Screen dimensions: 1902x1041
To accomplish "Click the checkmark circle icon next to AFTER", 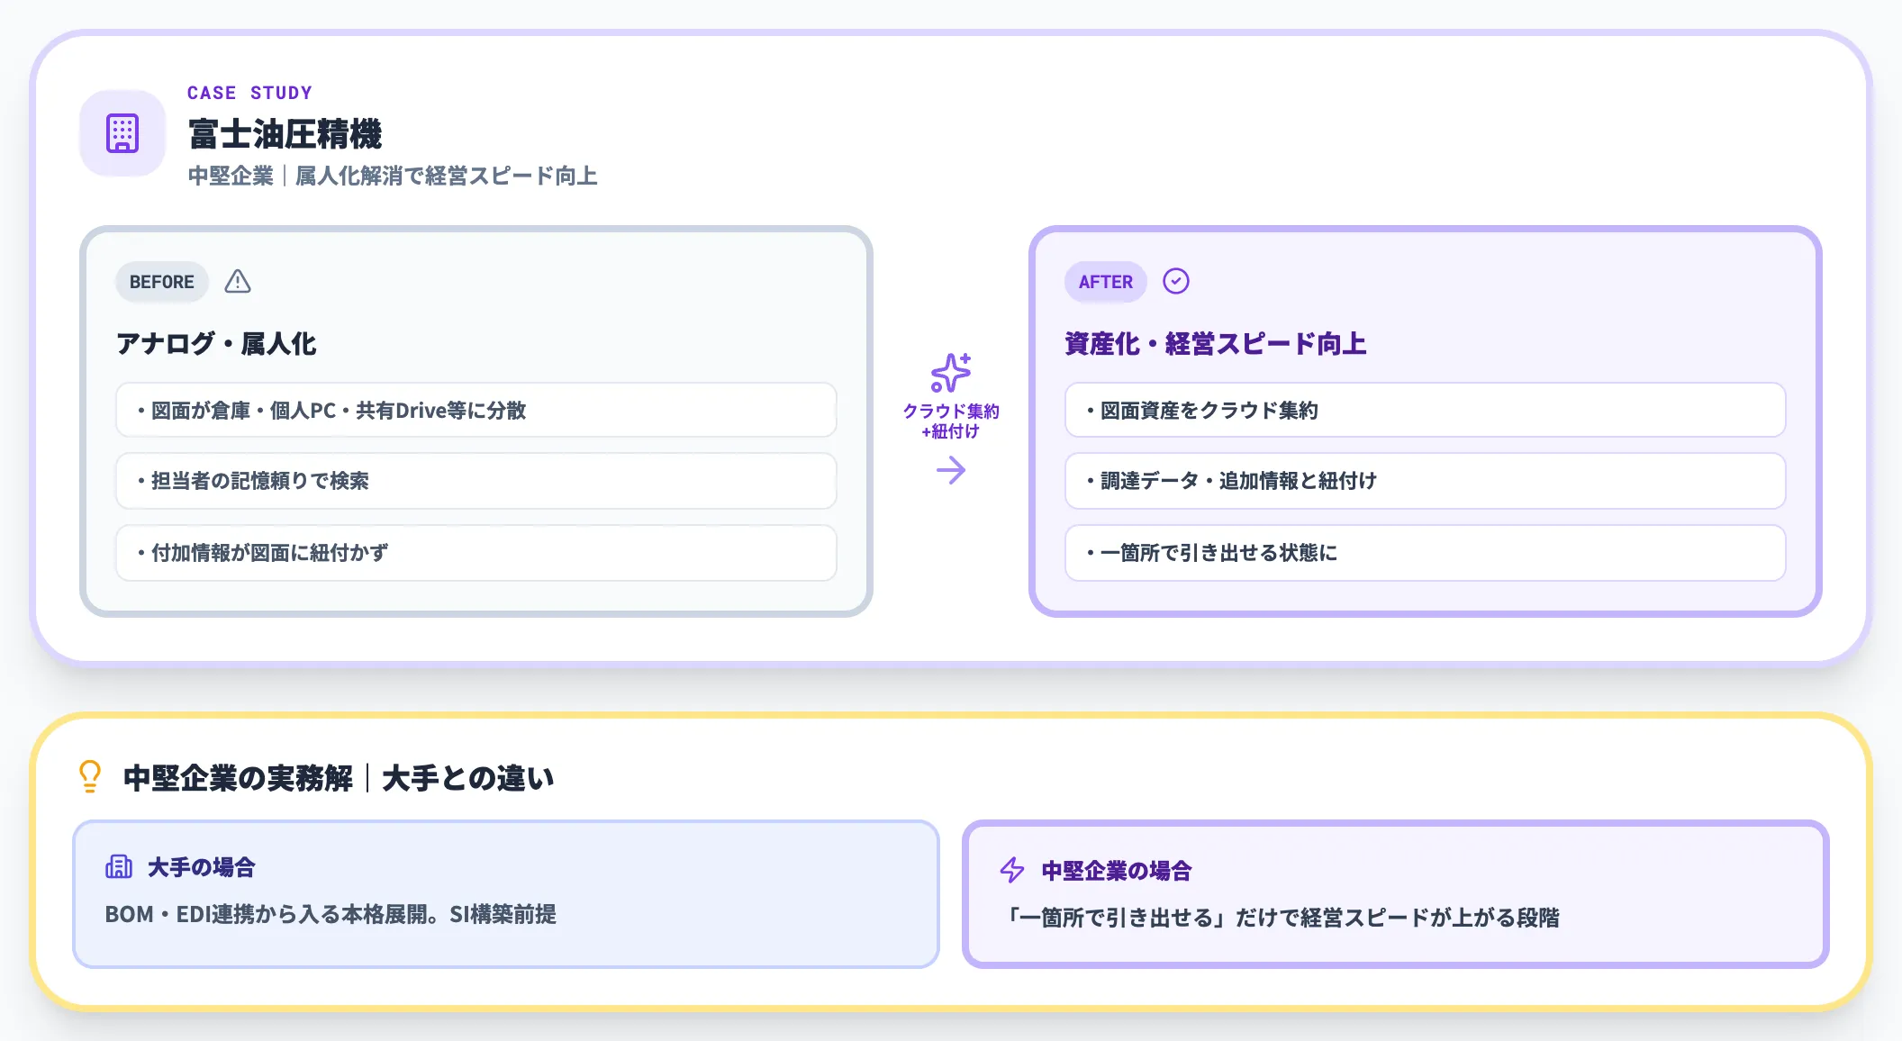I will coord(1175,282).
